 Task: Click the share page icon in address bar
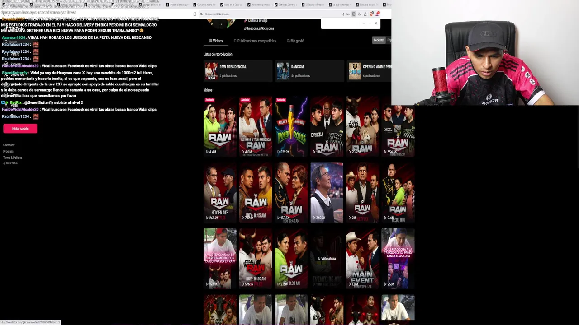pos(365,14)
